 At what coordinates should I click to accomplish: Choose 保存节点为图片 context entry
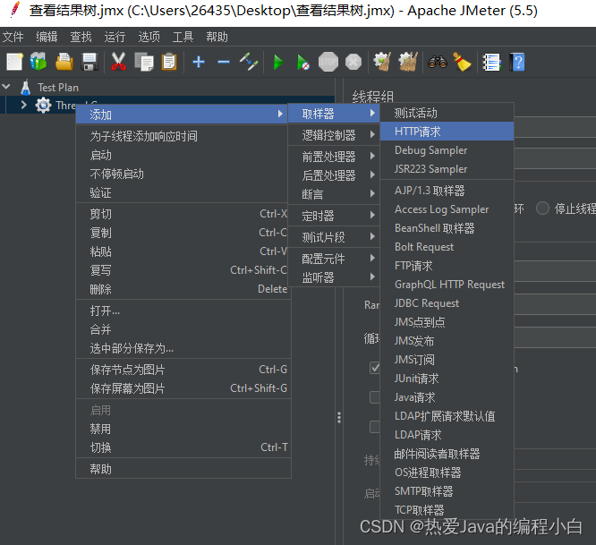coord(182,370)
